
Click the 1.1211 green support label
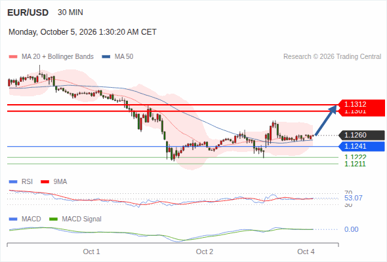coord(355,164)
